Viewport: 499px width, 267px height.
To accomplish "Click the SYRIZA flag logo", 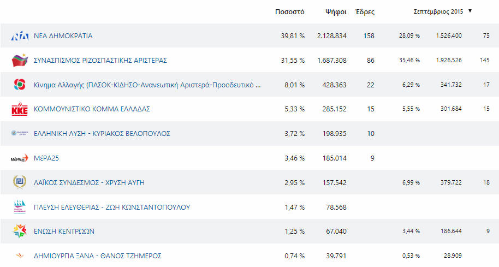I will pyautogui.click(x=20, y=60).
